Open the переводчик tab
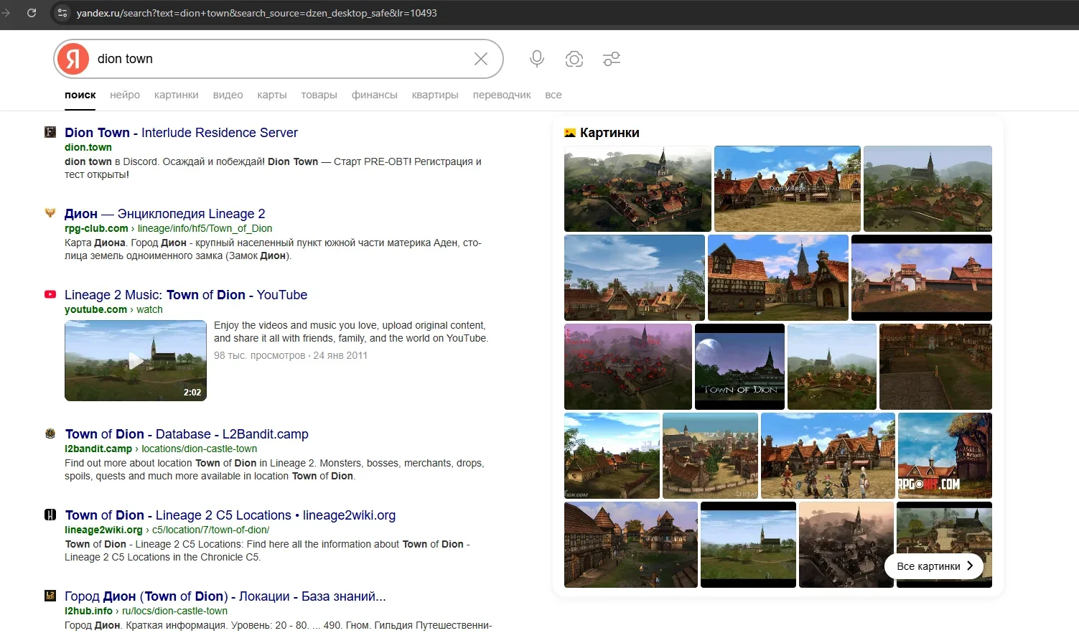Image resolution: width=1079 pixels, height=633 pixels. tap(502, 95)
